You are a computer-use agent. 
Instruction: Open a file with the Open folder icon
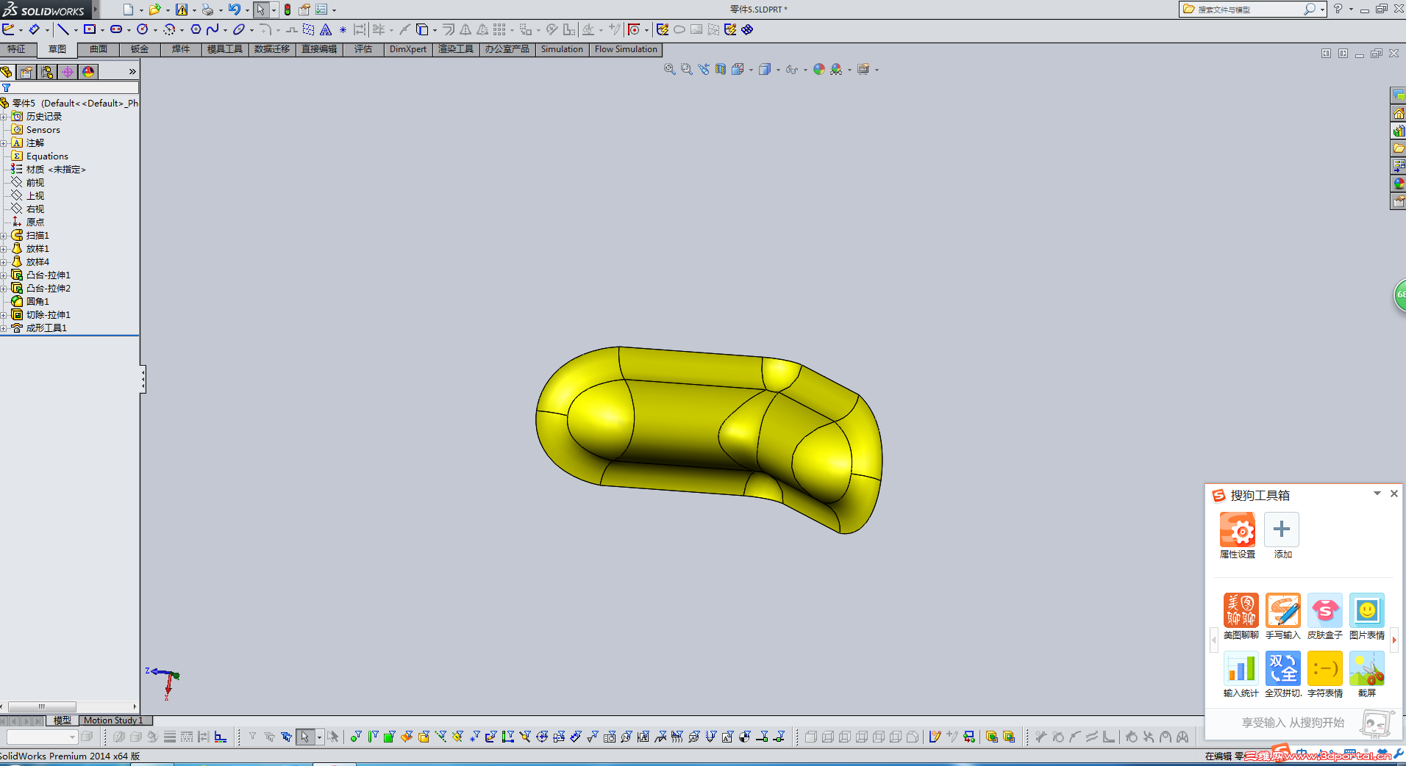pyautogui.click(x=154, y=10)
